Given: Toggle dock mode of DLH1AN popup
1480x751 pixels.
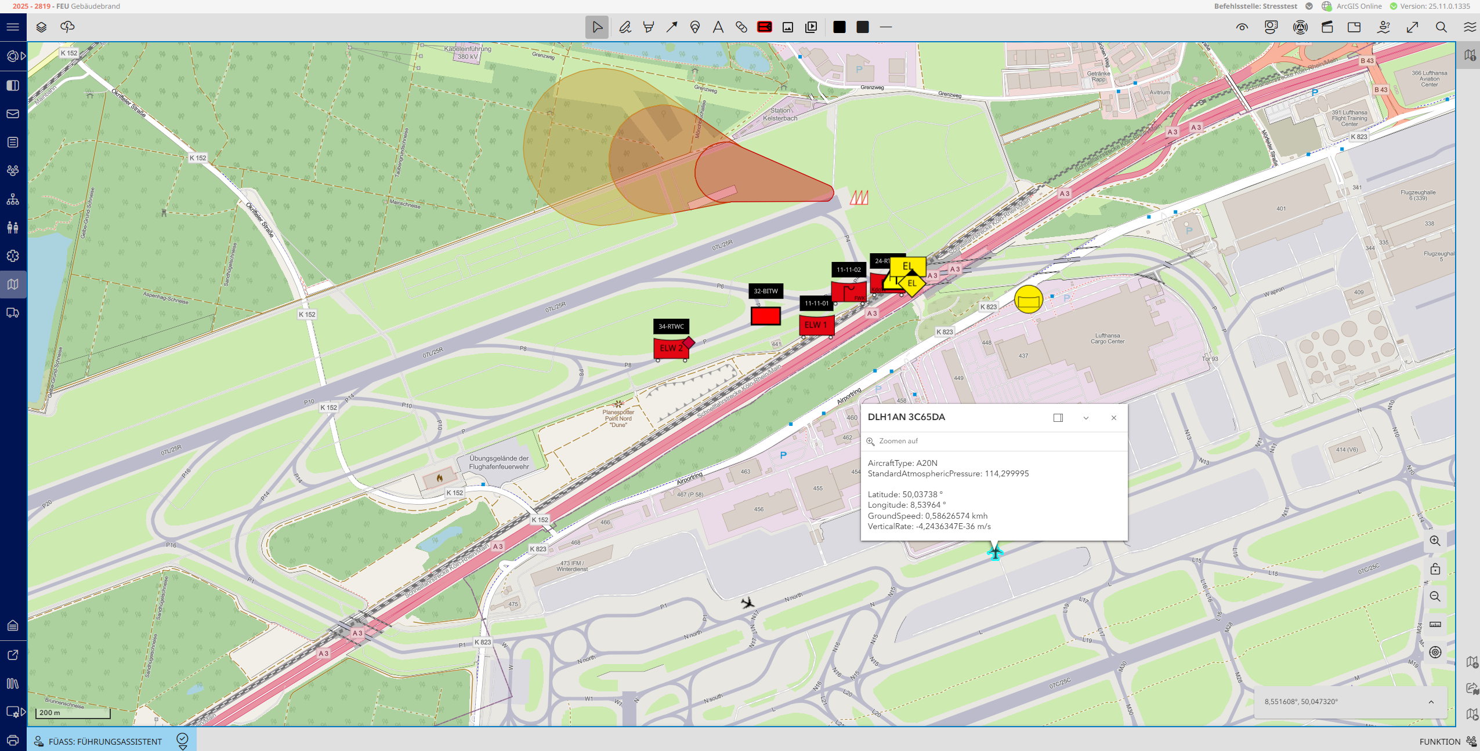Looking at the screenshot, I should point(1058,418).
